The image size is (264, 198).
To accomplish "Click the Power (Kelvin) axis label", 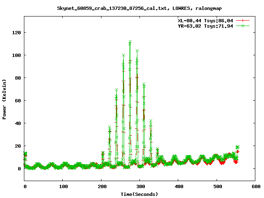I will (4, 99).
